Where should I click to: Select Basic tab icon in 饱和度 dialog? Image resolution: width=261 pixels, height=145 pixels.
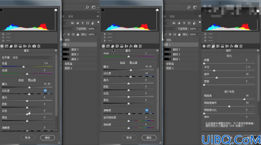[103, 46]
